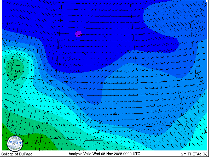Click the 284 contour label

pyautogui.click(x=103, y=83)
